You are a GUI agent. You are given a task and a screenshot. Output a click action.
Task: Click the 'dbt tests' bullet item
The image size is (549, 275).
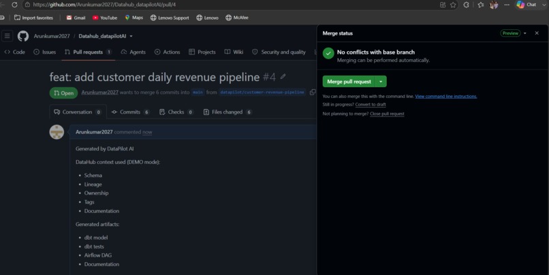point(94,246)
